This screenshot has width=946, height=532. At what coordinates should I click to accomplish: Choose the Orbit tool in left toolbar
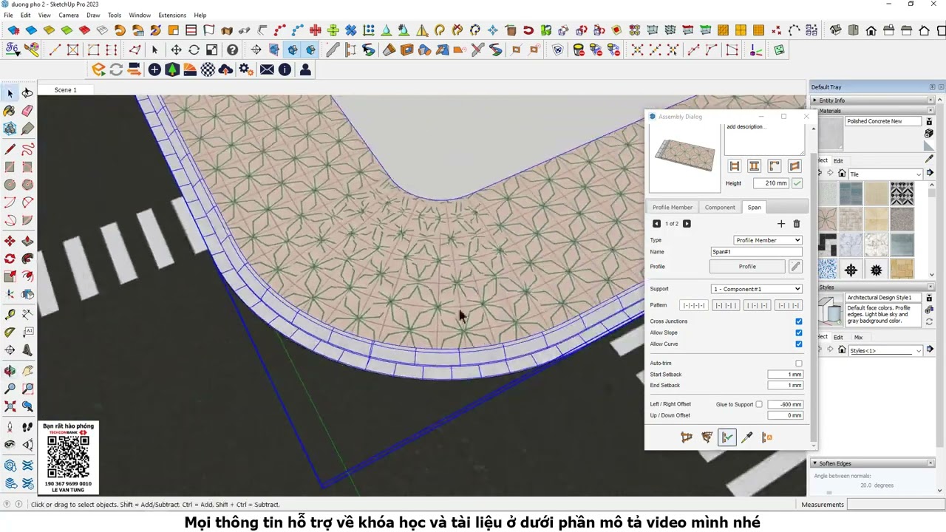coord(10,370)
